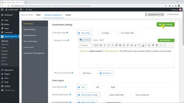Reload the page in the browser
184x103 pixels.
pyautogui.click(x=8, y=6)
